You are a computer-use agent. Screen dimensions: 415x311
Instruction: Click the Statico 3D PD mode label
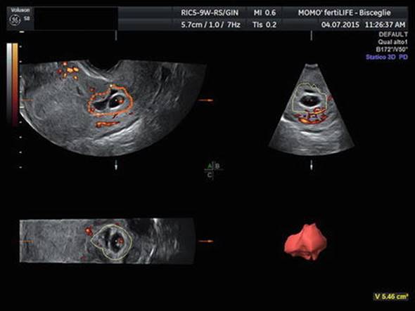(x=386, y=57)
